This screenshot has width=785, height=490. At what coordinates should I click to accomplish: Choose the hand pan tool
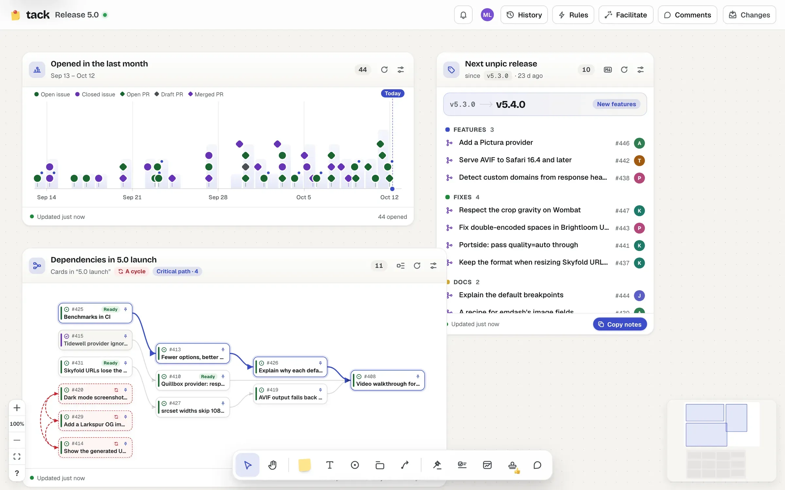(272, 465)
